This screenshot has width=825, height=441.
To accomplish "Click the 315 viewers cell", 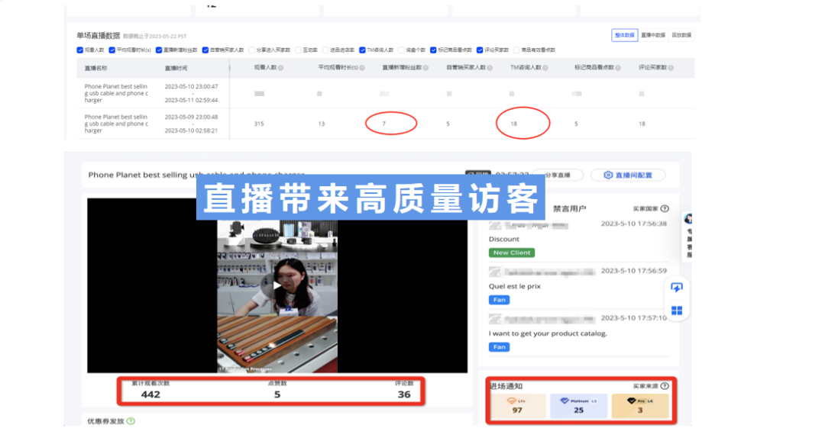I will pyautogui.click(x=259, y=124).
